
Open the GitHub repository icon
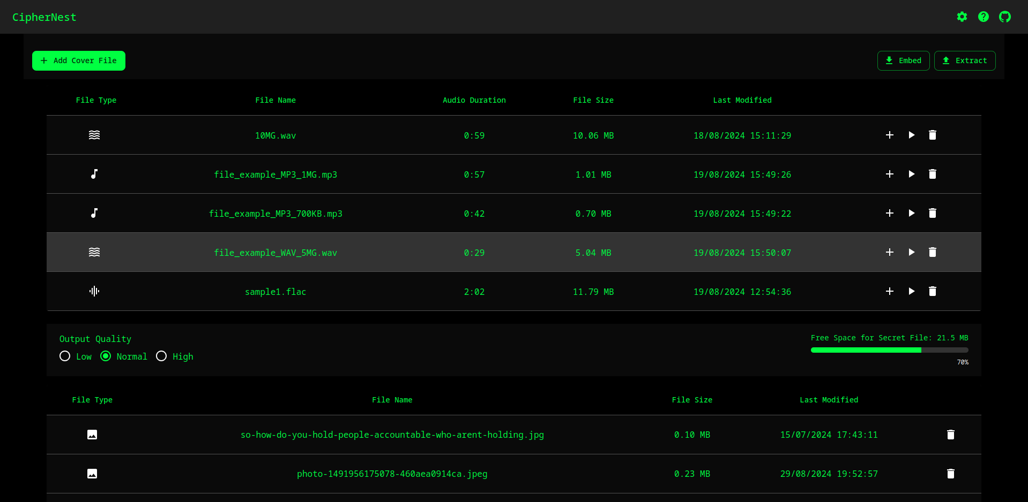tap(1005, 17)
